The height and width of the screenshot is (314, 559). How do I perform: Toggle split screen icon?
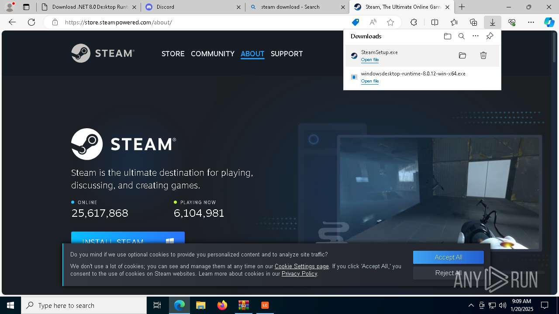pos(435,22)
